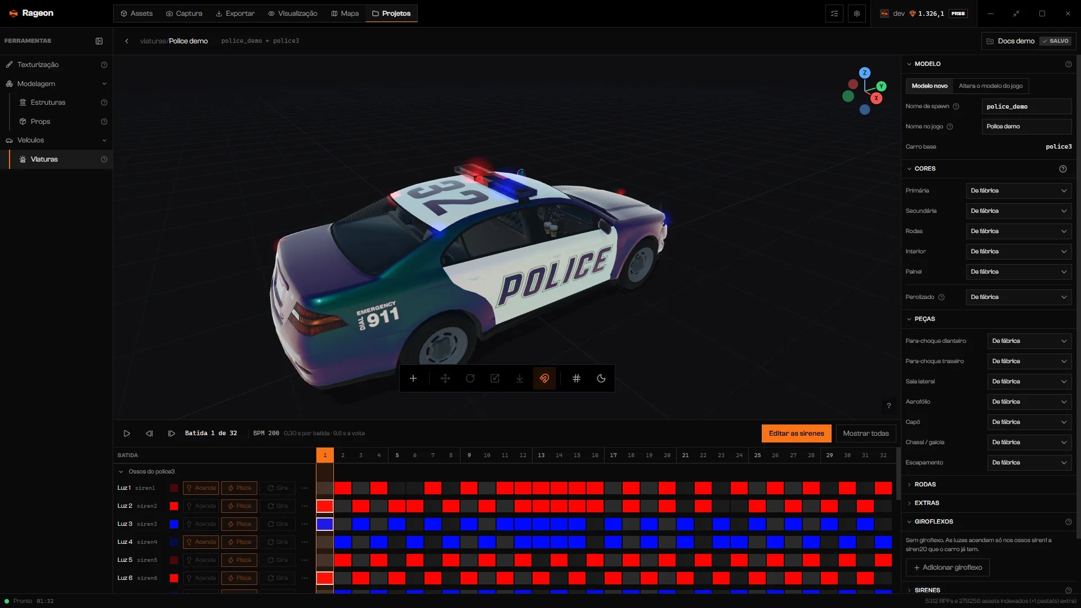
Task: Toggle Acende for Luz 4 siren4
Action: pyautogui.click(x=201, y=542)
